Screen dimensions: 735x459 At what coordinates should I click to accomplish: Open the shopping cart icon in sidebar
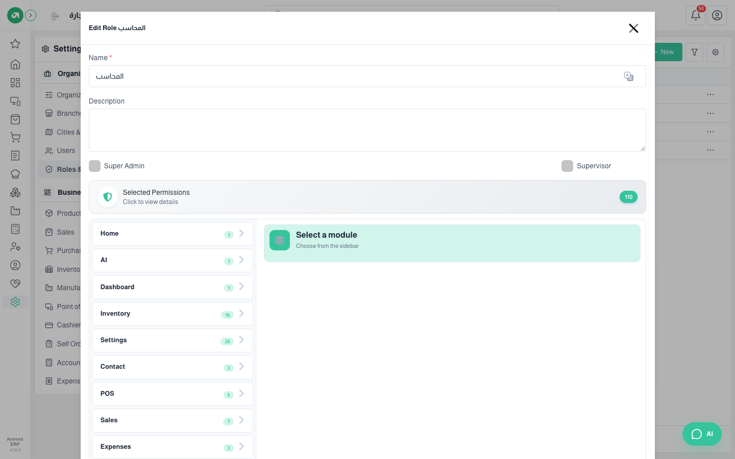pyautogui.click(x=15, y=137)
